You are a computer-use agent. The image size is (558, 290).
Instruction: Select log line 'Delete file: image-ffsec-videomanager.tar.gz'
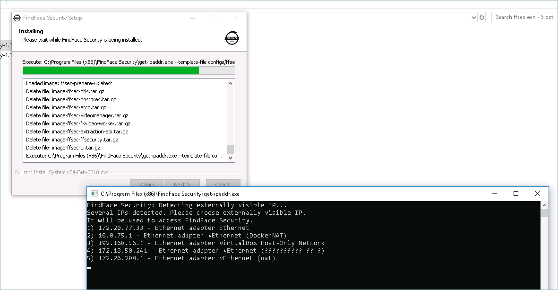point(77,115)
